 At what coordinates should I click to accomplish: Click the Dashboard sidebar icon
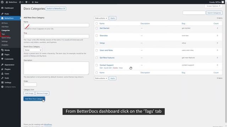[x=2, y=8]
